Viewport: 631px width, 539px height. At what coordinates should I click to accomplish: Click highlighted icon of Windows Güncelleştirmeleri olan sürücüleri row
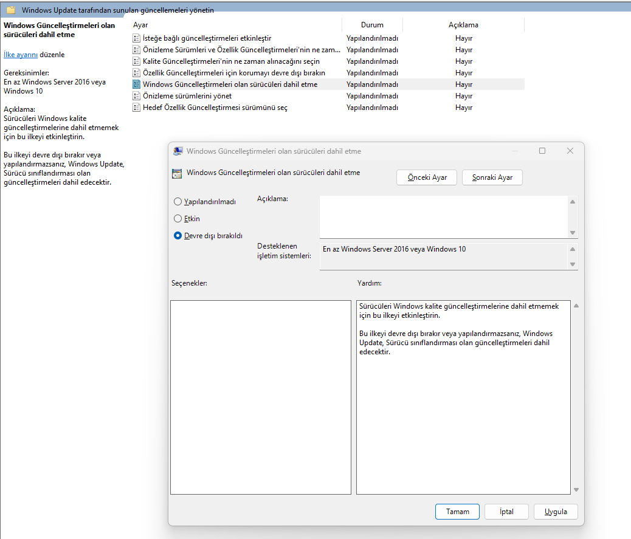point(136,84)
